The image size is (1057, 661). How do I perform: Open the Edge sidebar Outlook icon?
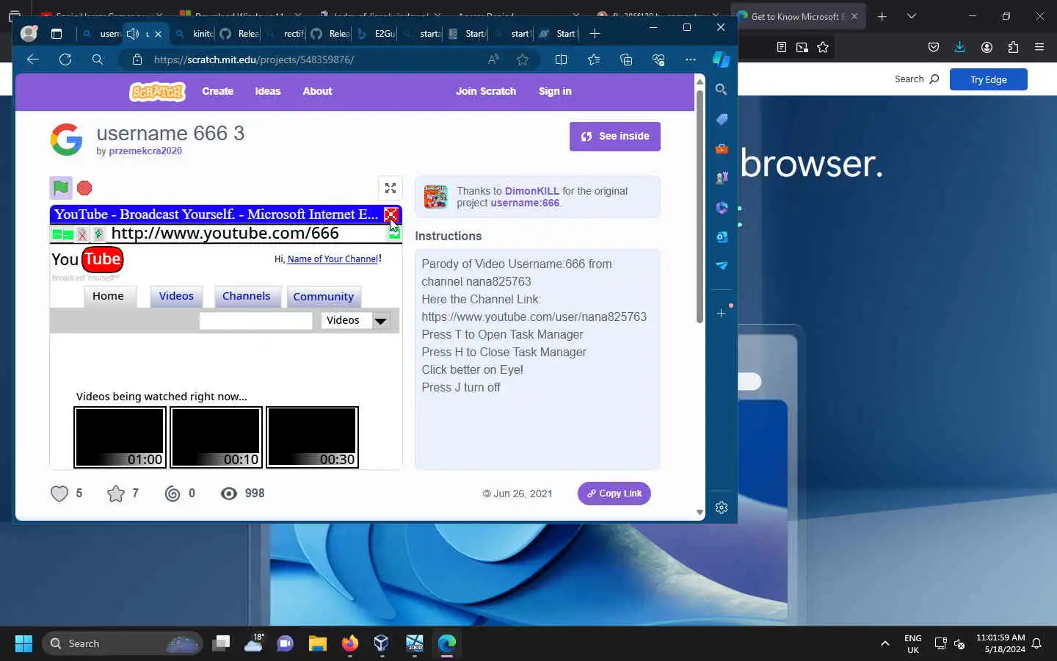pyautogui.click(x=722, y=236)
